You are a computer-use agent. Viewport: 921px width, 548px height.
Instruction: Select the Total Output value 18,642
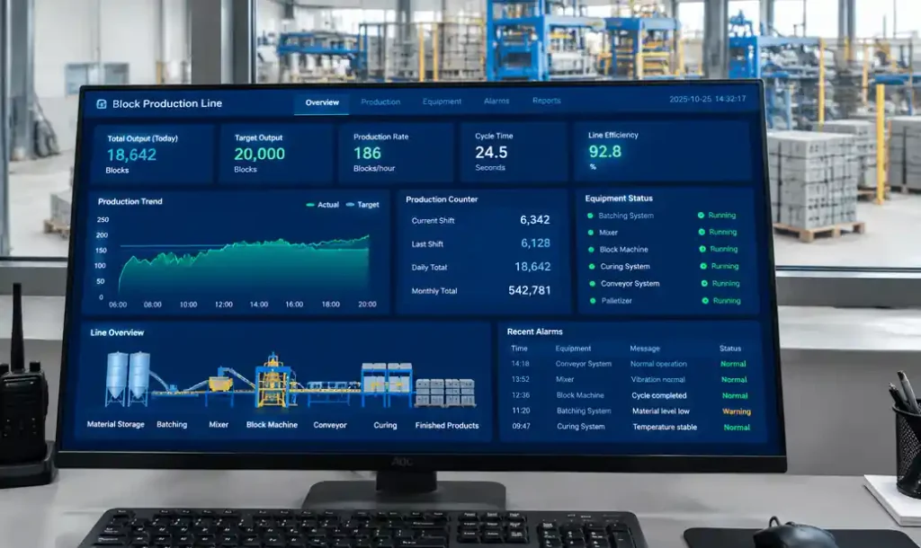pyautogui.click(x=131, y=155)
